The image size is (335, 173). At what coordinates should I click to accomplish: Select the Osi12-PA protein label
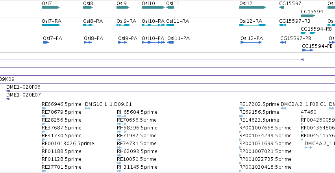point(252,38)
